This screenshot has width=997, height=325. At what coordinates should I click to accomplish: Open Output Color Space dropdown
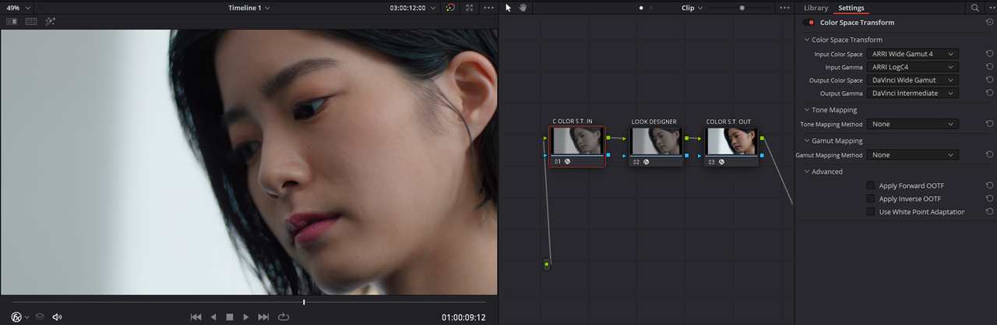pos(913,80)
